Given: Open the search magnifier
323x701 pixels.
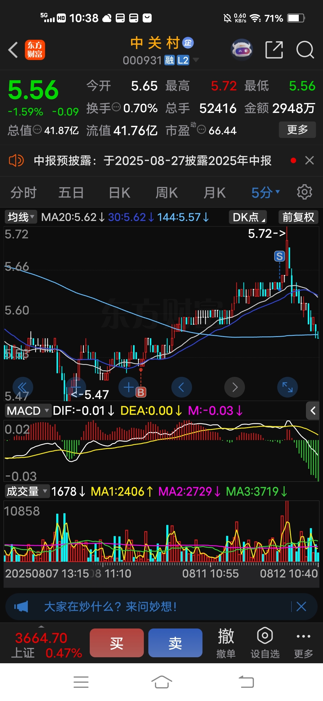Looking at the screenshot, I should click(305, 50).
